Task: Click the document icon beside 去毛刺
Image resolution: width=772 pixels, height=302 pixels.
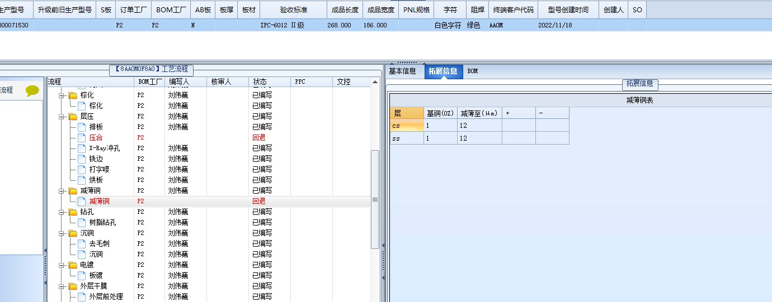Action: tap(82, 244)
